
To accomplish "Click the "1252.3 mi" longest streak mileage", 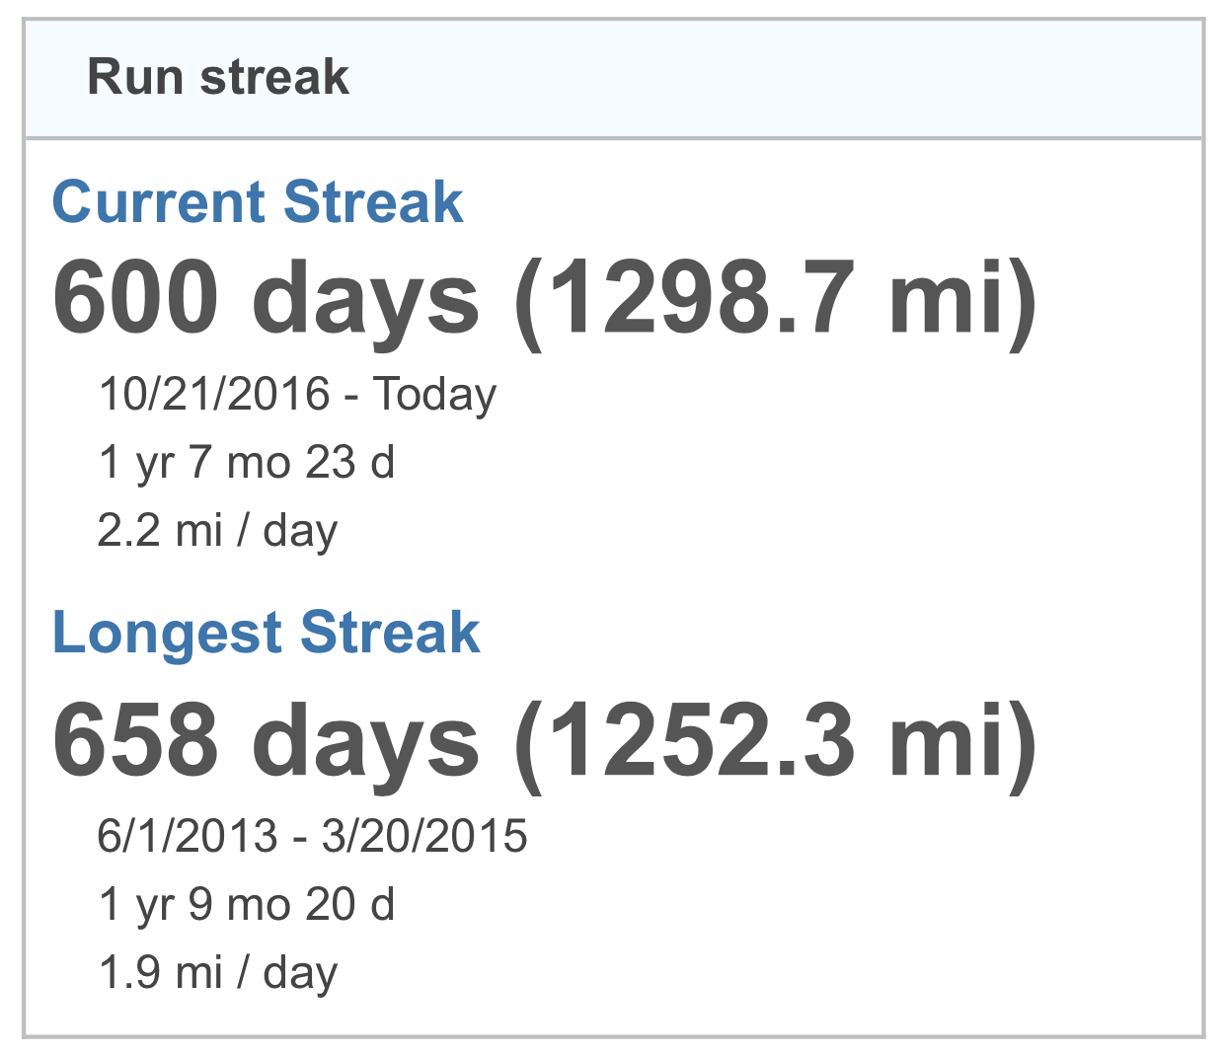I will [x=776, y=740].
